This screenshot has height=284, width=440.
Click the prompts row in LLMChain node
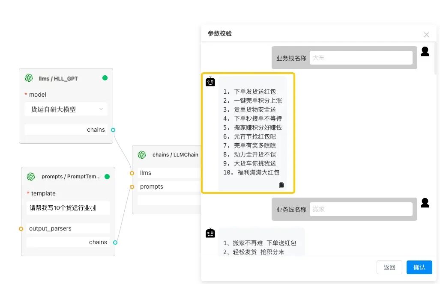coord(169,186)
